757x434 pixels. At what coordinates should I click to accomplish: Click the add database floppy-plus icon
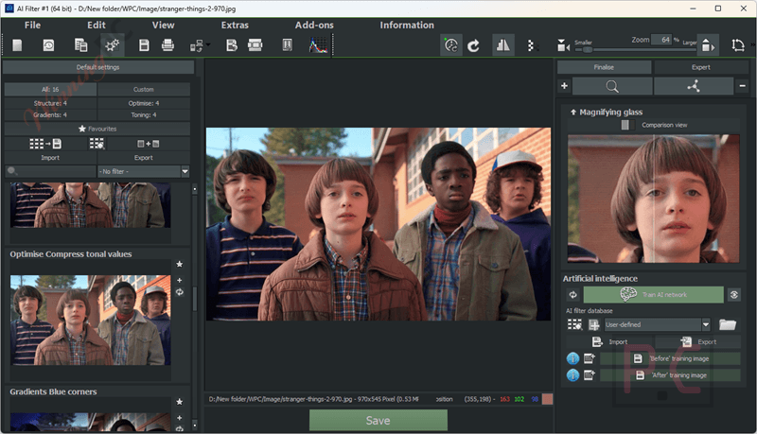(x=594, y=324)
